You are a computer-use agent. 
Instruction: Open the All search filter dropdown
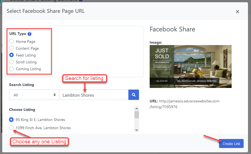coord(34,95)
